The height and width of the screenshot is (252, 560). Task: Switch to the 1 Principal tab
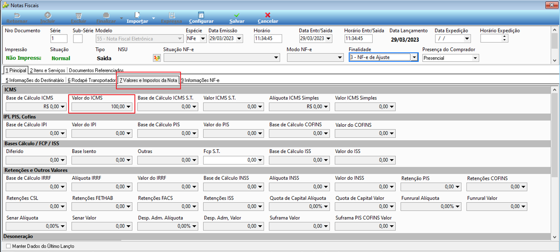tap(15, 70)
